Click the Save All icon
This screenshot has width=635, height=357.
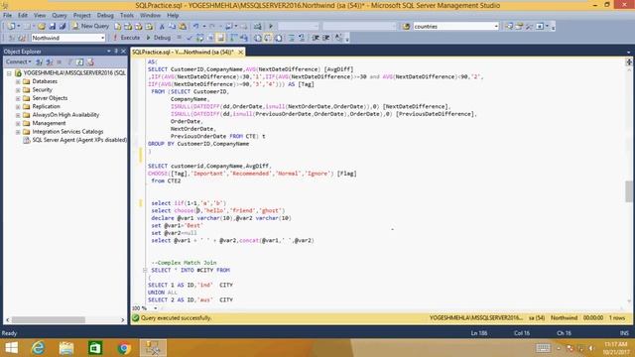[63, 27]
